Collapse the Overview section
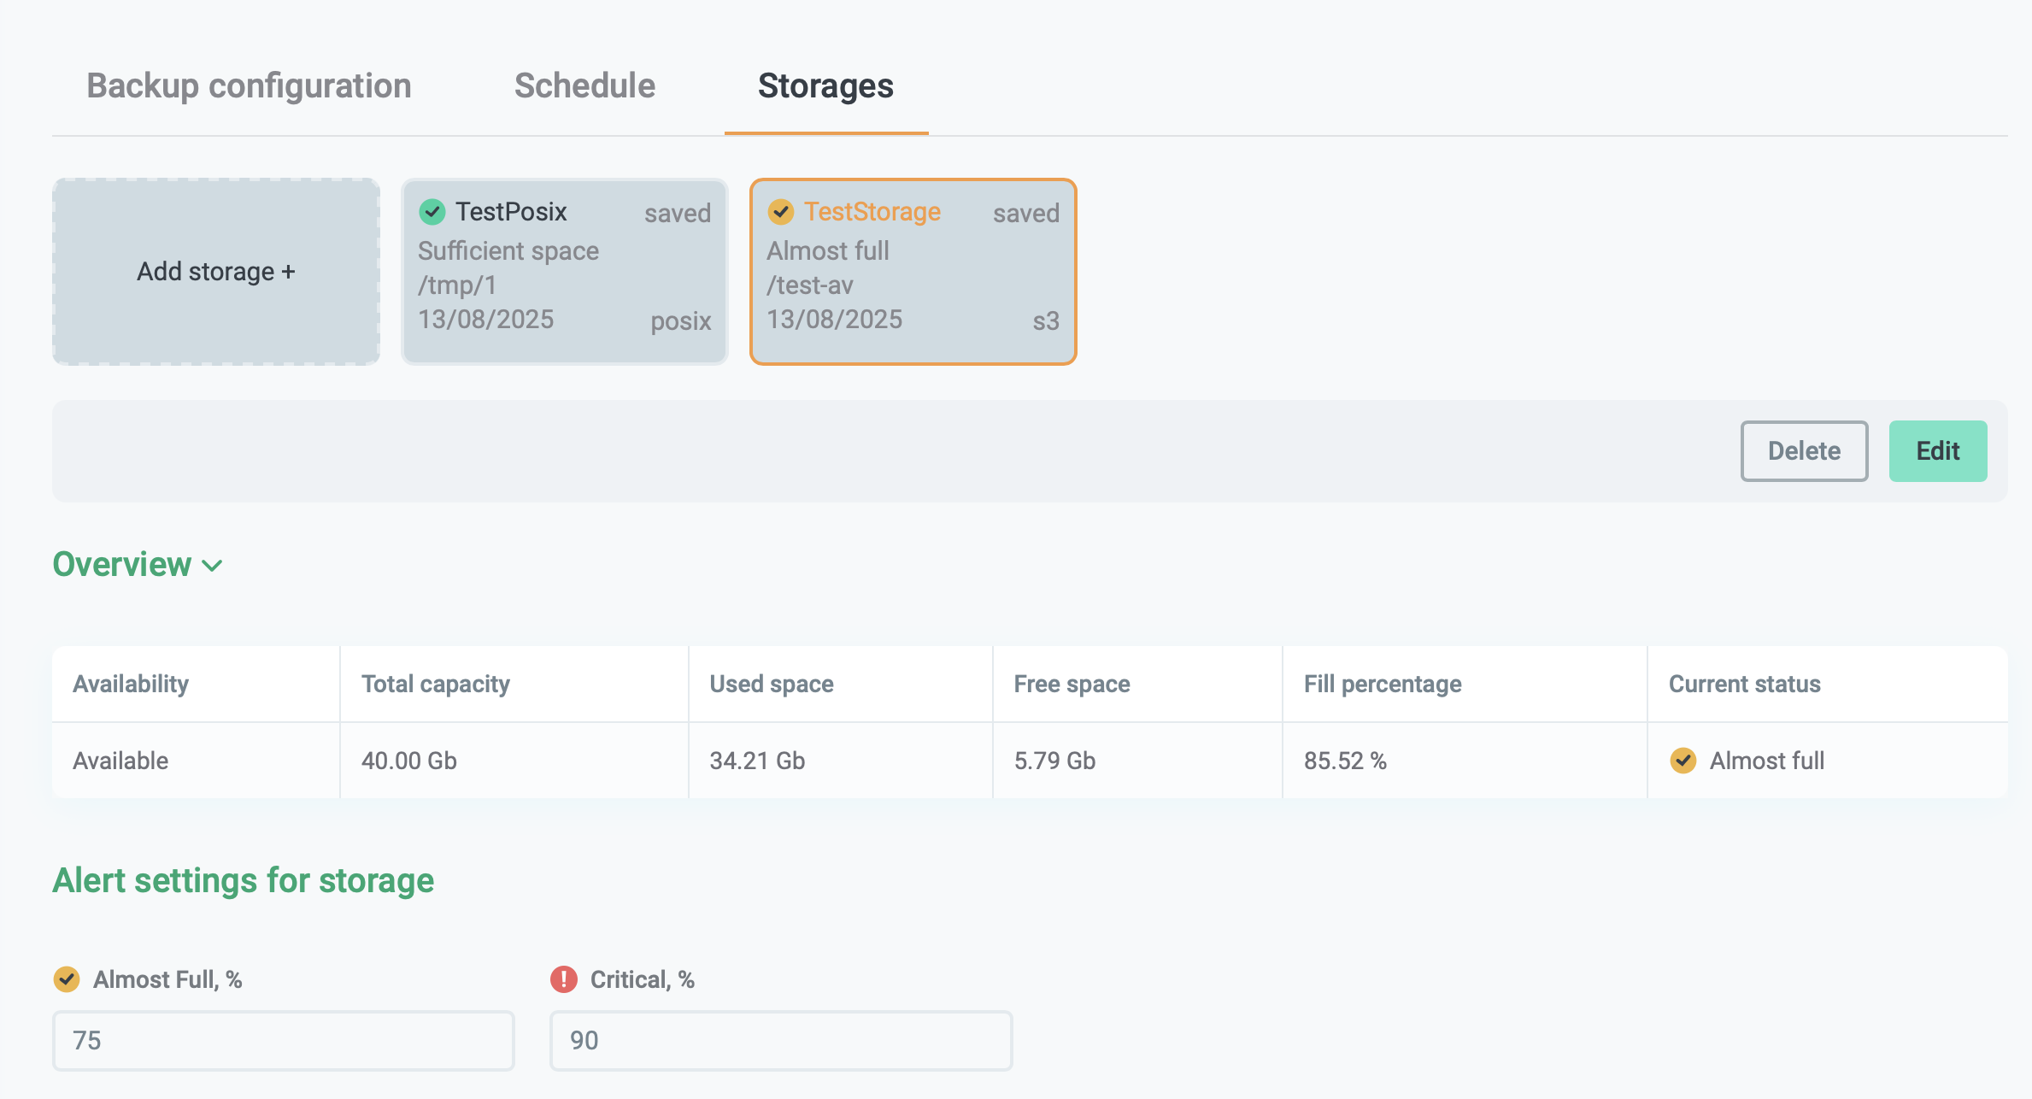Screen dimensions: 2032x1099 (211, 565)
